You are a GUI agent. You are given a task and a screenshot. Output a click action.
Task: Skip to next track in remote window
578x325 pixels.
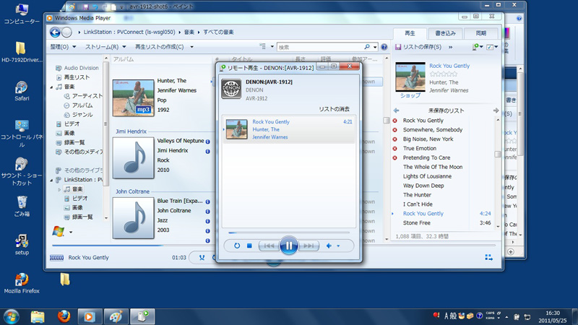coord(309,246)
